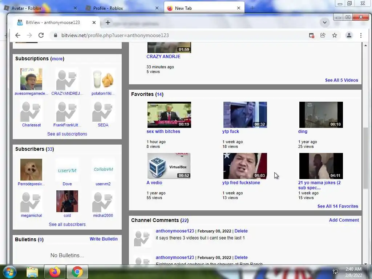The image size is (372, 279).
Task: Open potatom1lki... milk and potato avatar
Action: coord(103,79)
